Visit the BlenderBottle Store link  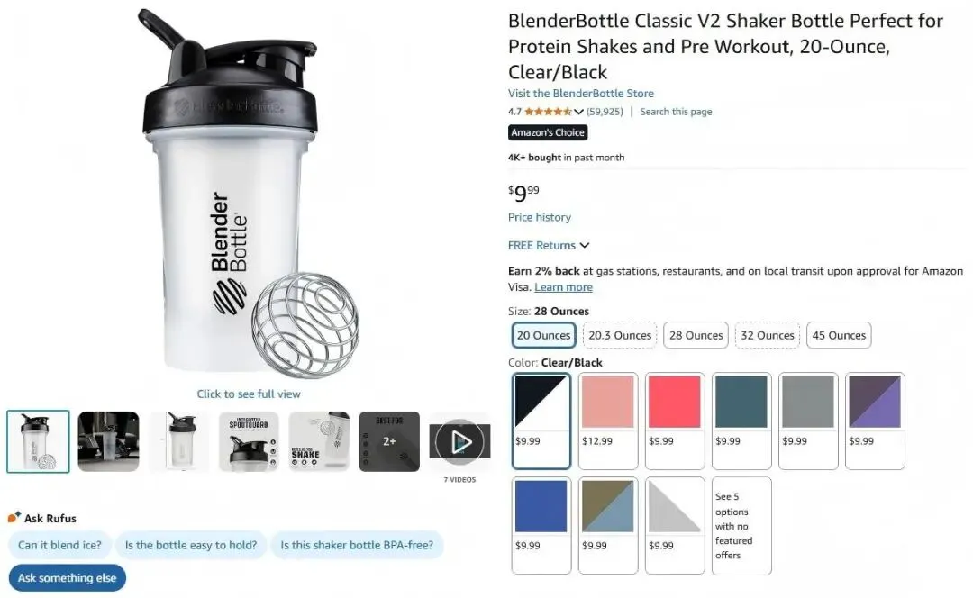pyautogui.click(x=581, y=93)
